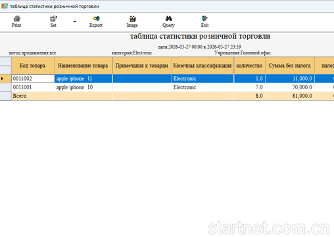Click the Конечная классификация column header
334x237 pixels.
[203, 66]
